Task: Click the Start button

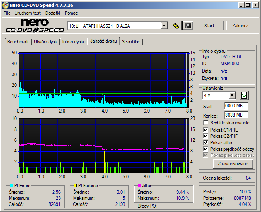Action: 209,26
